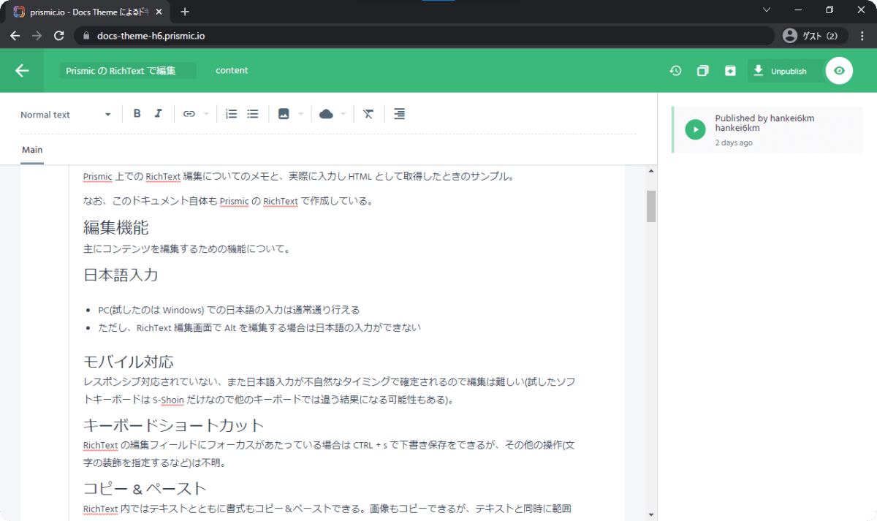Insert a hyperlink
Image resolution: width=877 pixels, height=521 pixels.
(189, 114)
